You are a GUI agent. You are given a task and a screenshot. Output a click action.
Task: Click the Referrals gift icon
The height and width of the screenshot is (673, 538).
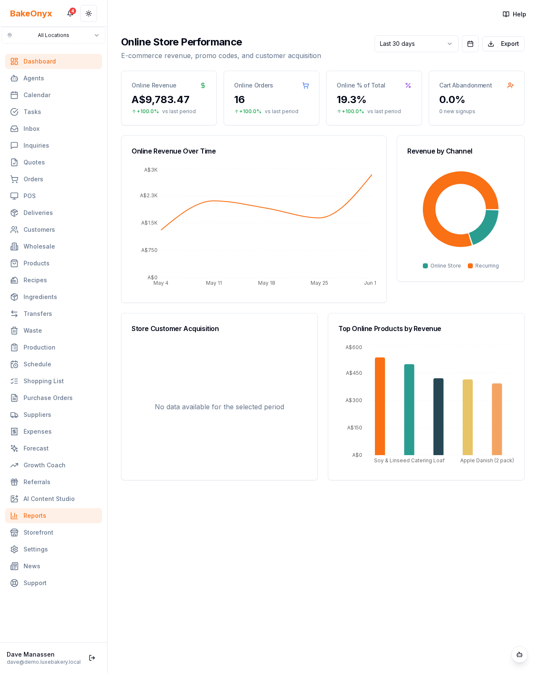pyautogui.click(x=14, y=482)
